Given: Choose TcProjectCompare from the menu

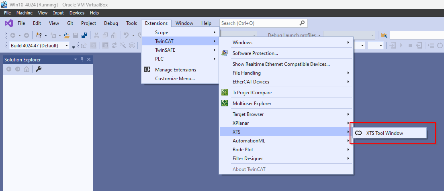Looking at the screenshot, I should 286,93.
